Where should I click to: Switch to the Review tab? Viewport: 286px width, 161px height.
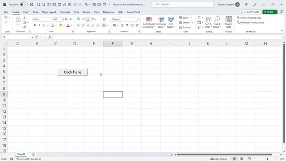click(x=86, y=12)
